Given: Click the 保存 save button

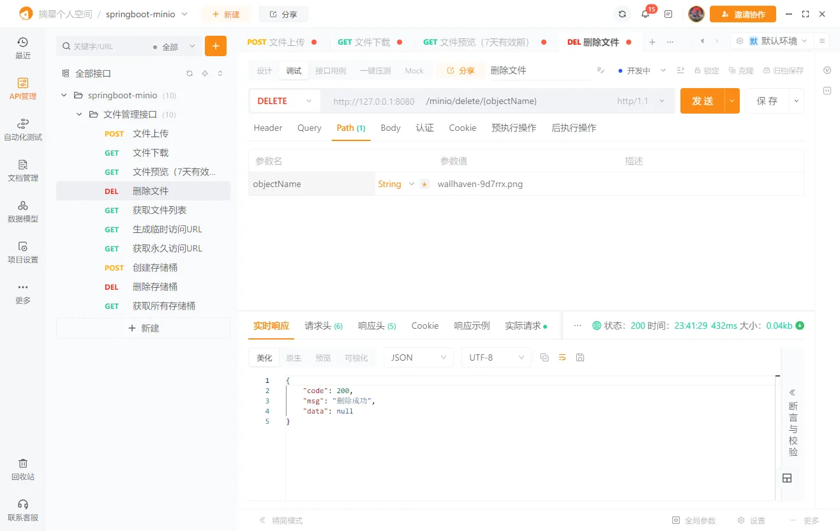Looking at the screenshot, I should click(767, 101).
